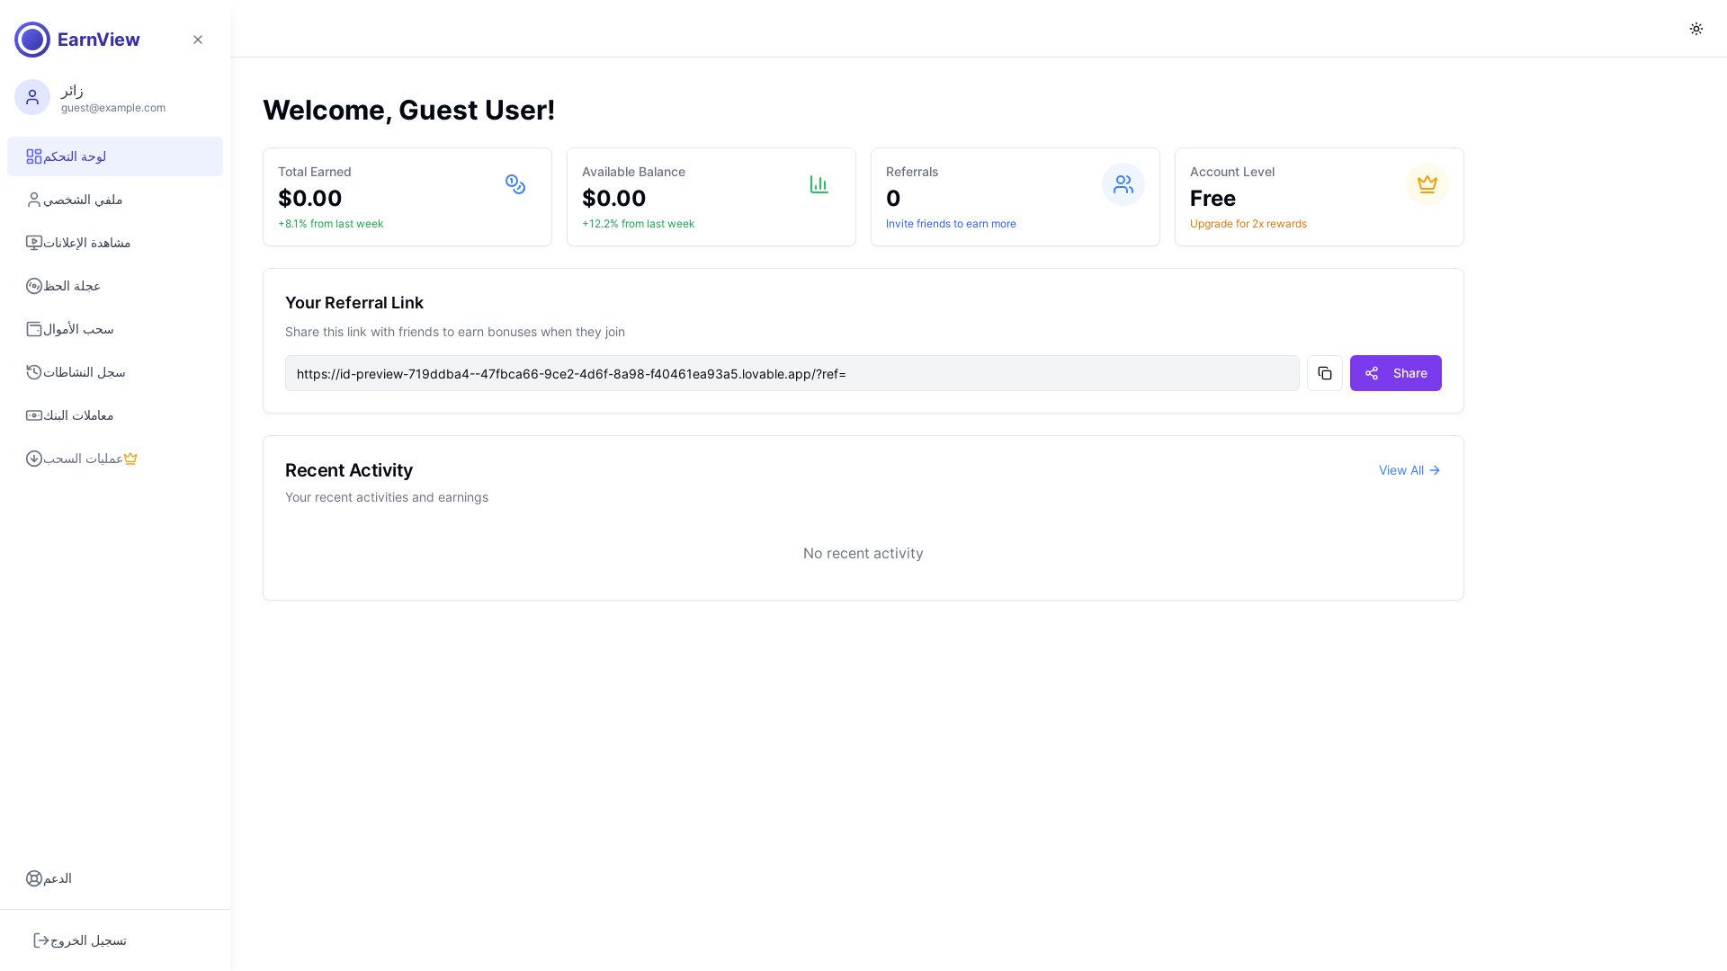
Task: Click the 'Welcome, Guest User!' heading
Action: click(x=409, y=110)
